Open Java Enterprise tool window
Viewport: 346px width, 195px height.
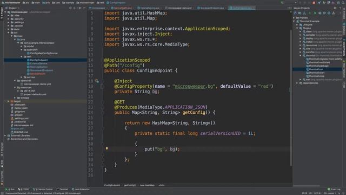click(81, 189)
